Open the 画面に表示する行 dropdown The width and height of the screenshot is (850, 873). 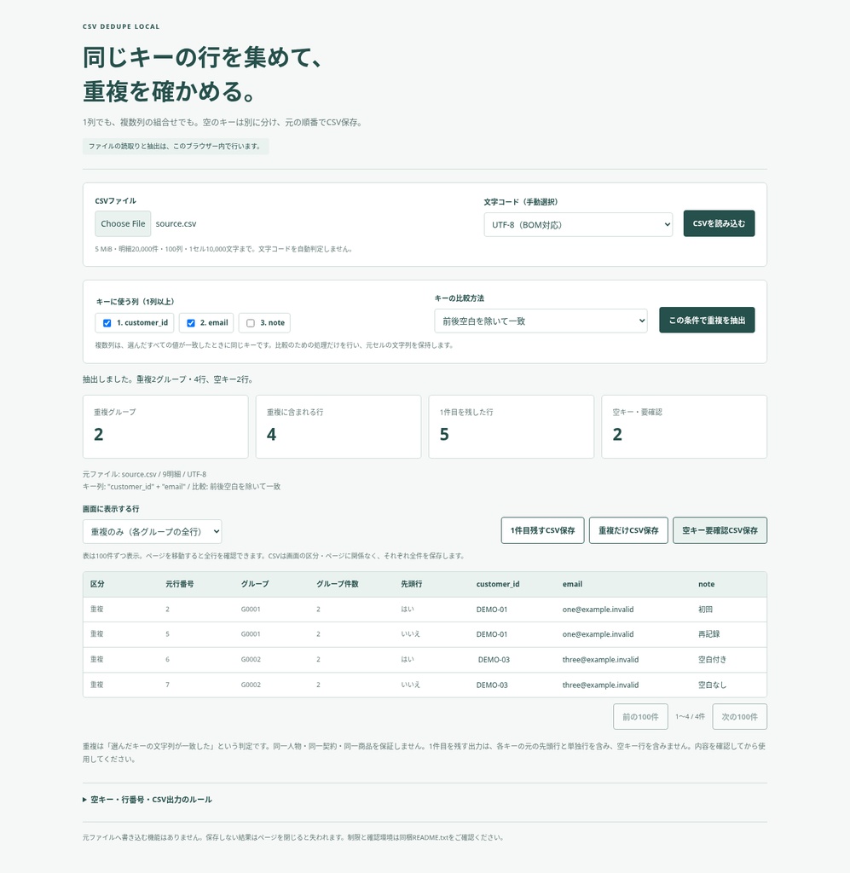point(152,532)
